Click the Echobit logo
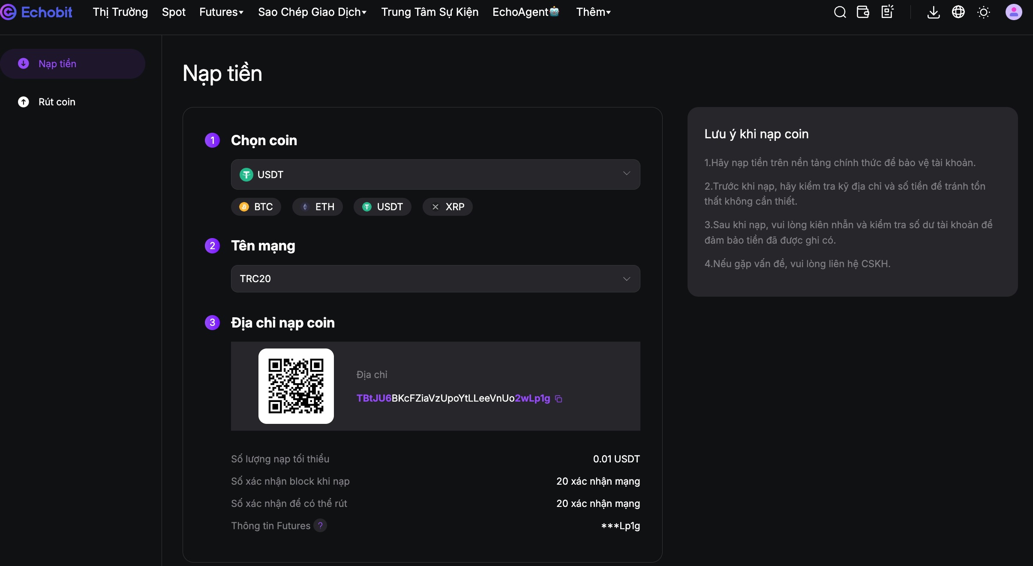Screen dimensions: 1033x566 [x=36, y=12]
